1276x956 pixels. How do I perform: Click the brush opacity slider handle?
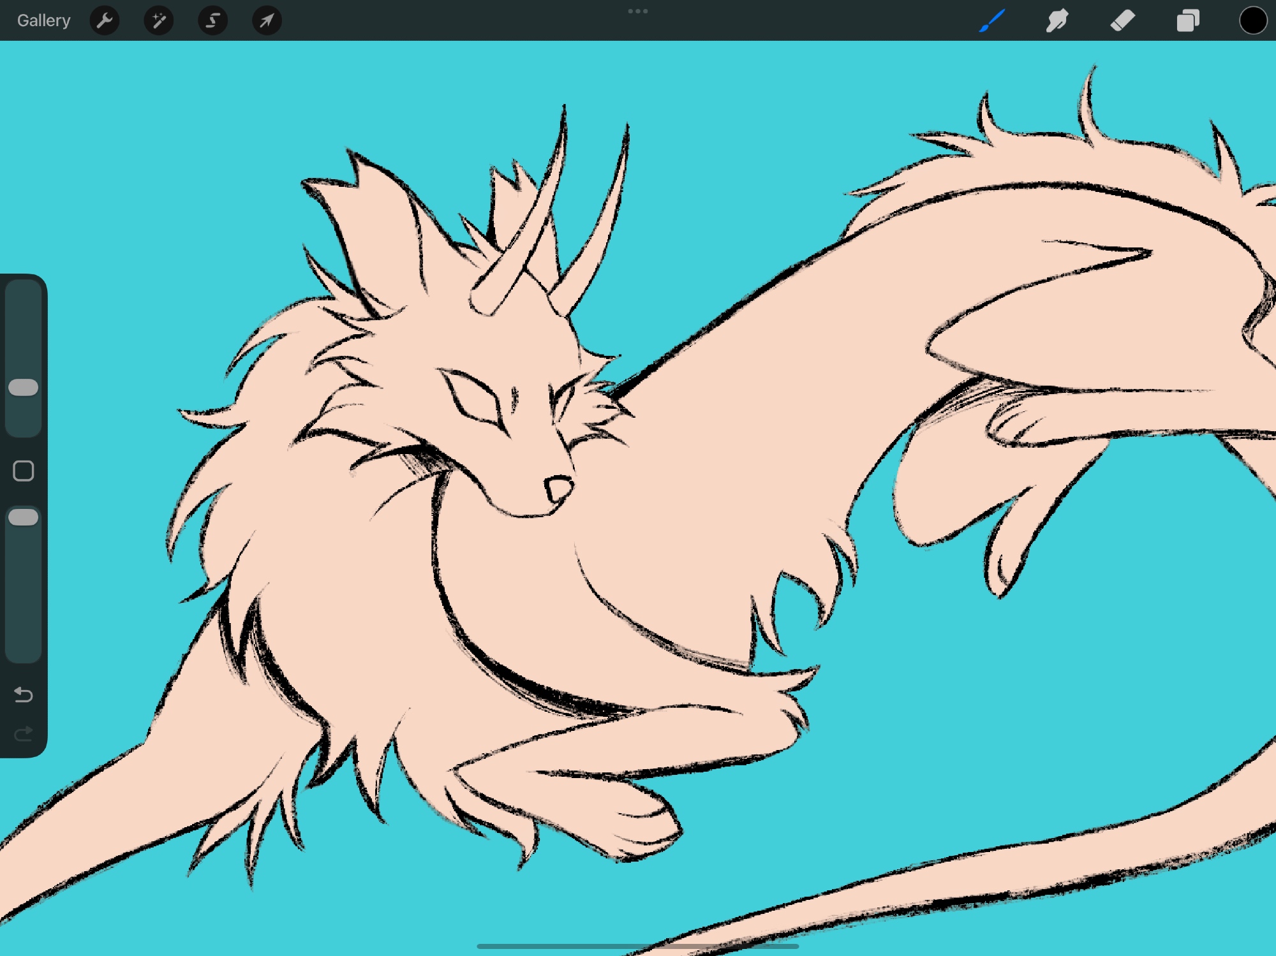coord(24,517)
